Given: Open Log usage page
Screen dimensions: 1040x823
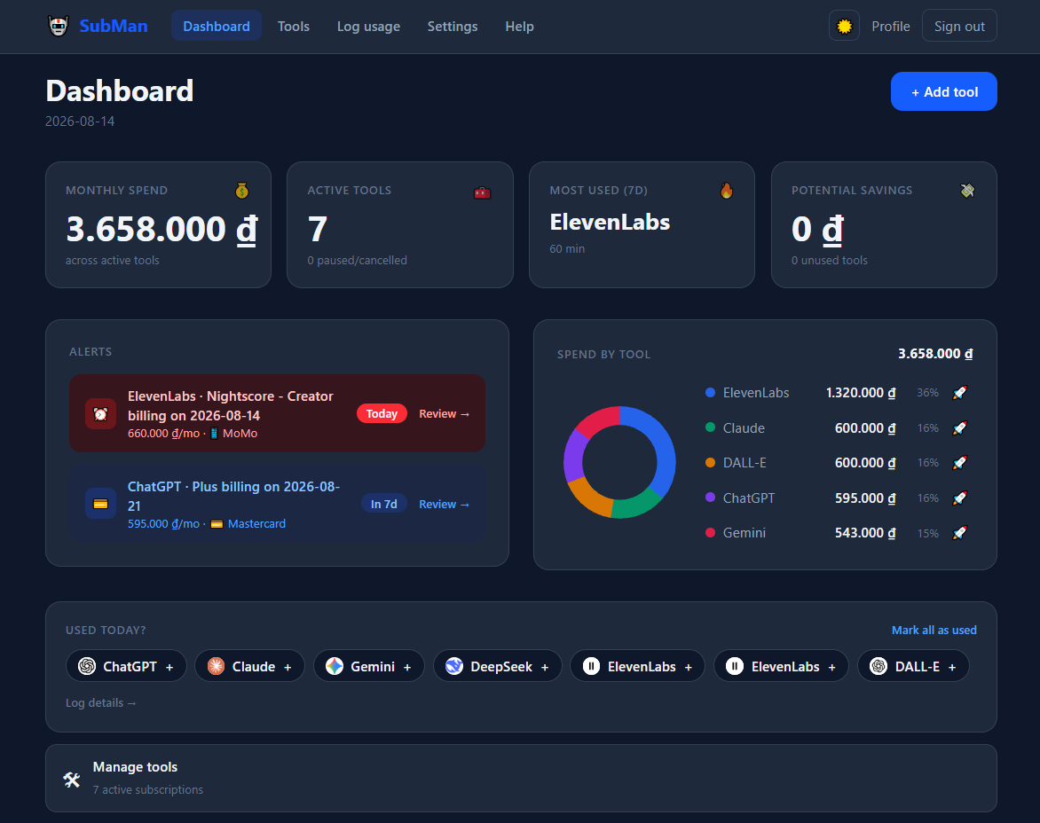Looking at the screenshot, I should (x=368, y=26).
